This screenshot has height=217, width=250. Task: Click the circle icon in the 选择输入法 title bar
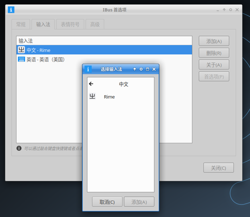(141, 69)
